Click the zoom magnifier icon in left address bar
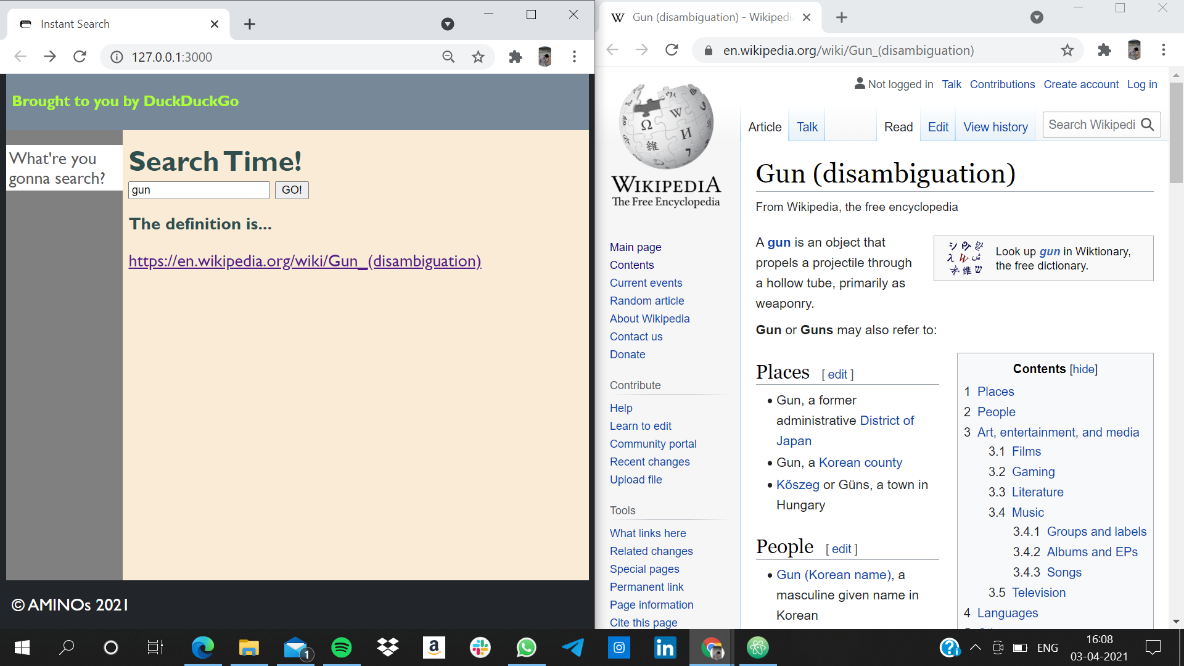 click(x=448, y=57)
